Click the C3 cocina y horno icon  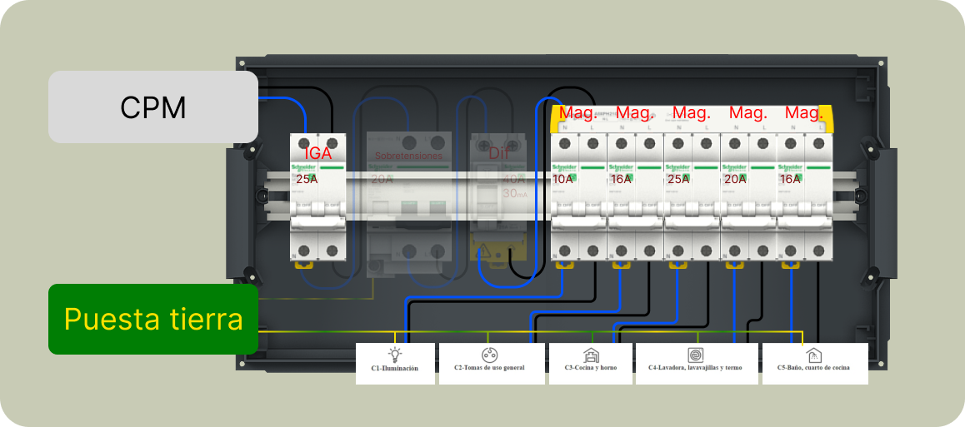[x=590, y=355]
